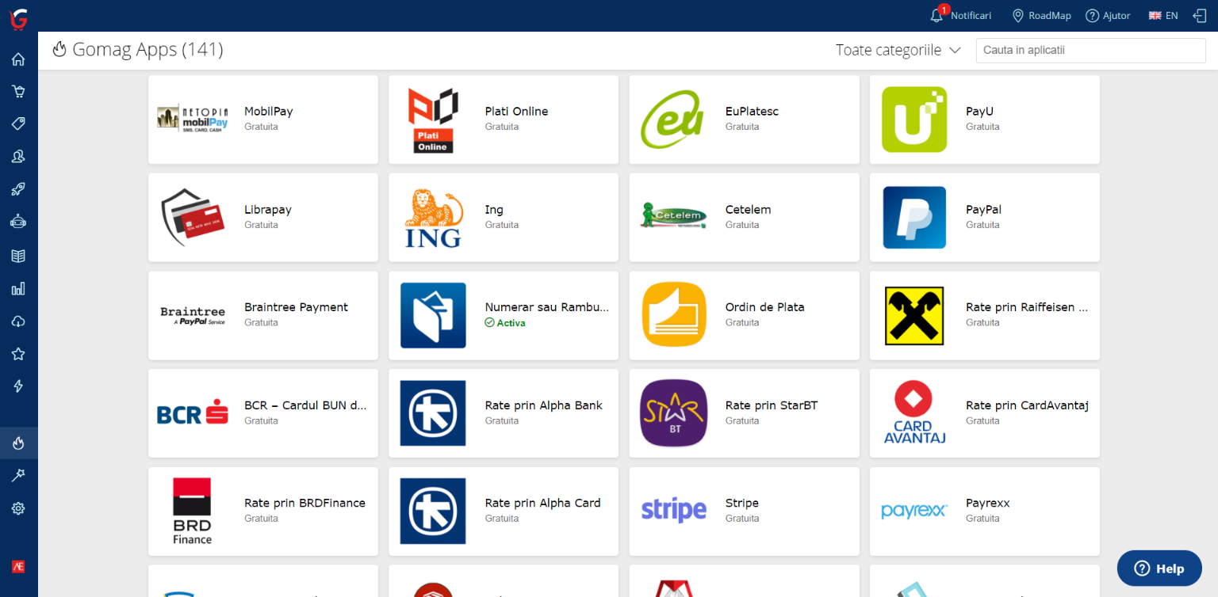
Task: Open the open-book sidebar icon
Action: [18, 256]
